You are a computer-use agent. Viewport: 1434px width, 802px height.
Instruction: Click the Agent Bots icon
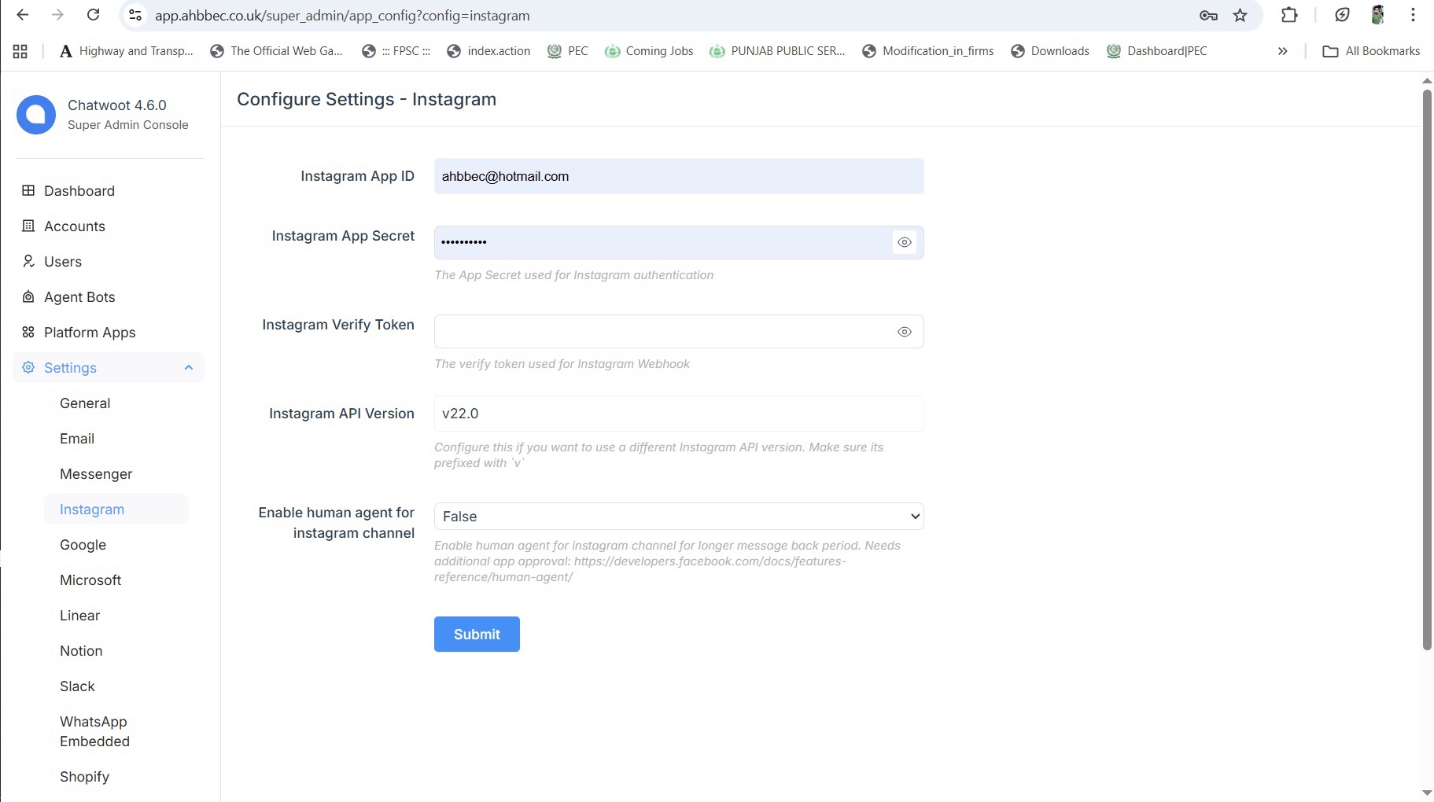(x=28, y=296)
